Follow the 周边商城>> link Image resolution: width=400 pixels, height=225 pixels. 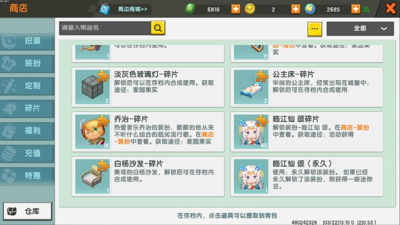tap(132, 9)
